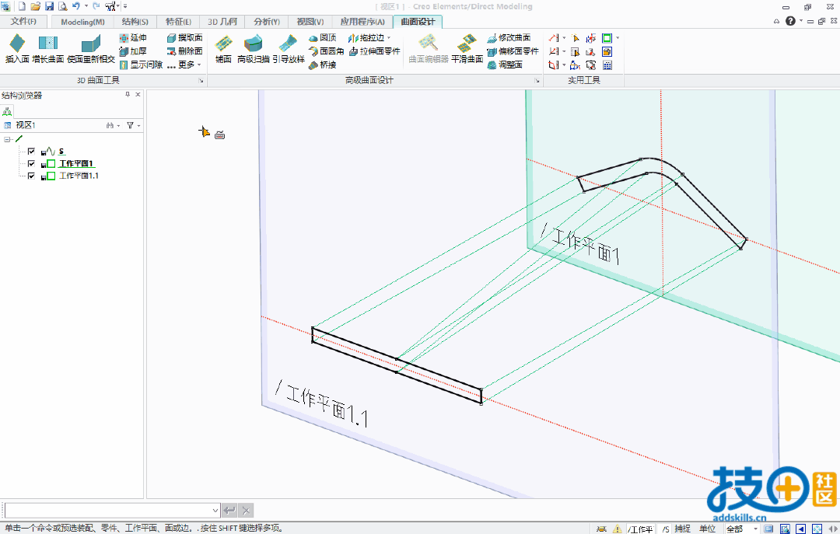Viewport: 840px width, 534px height.
Task: Select the 高级扫描 (Advanced Sweep) tool
Action: coord(254,49)
